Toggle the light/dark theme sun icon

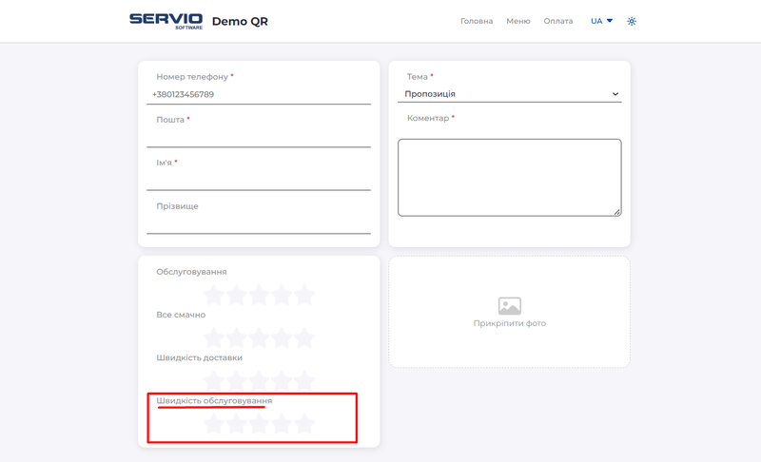pos(632,21)
